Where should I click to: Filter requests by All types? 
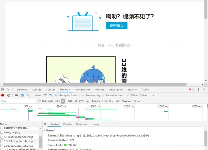[x=63, y=101]
